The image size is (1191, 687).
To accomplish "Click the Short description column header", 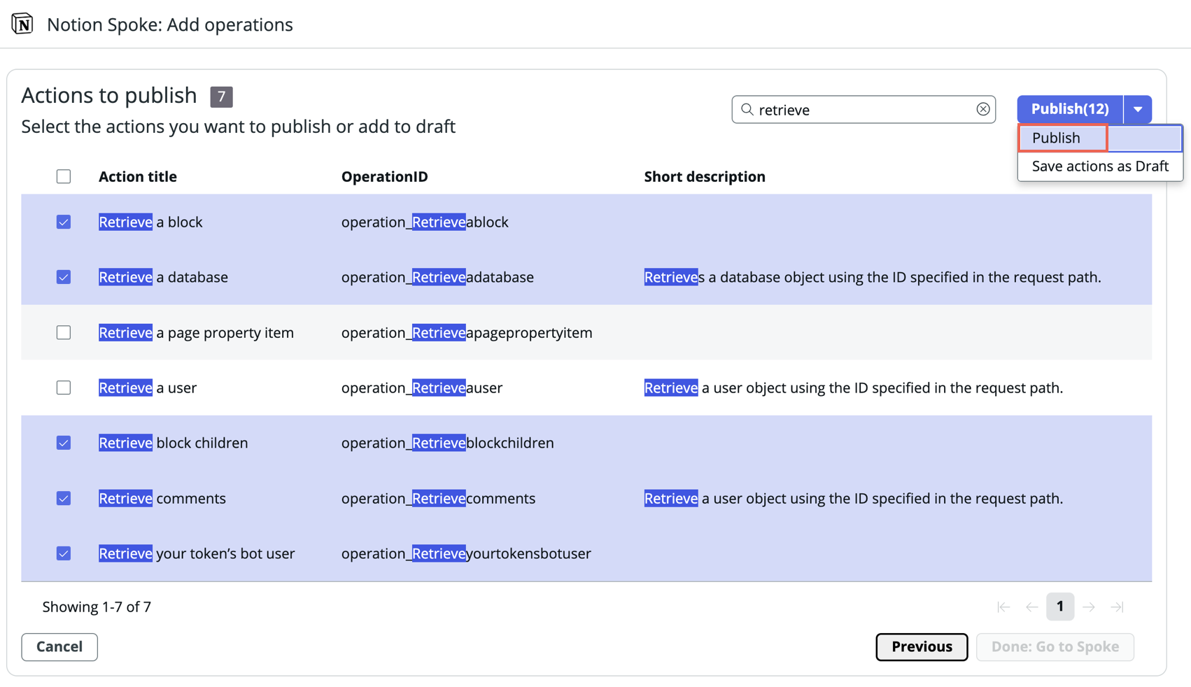I will pyautogui.click(x=705, y=176).
